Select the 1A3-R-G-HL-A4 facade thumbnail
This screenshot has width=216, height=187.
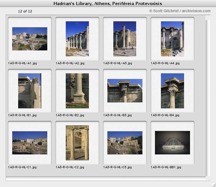[x=172, y=39]
